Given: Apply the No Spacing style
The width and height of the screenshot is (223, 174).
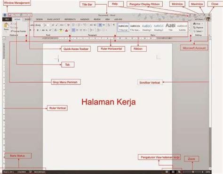Looking at the screenshot, I should (135, 27).
